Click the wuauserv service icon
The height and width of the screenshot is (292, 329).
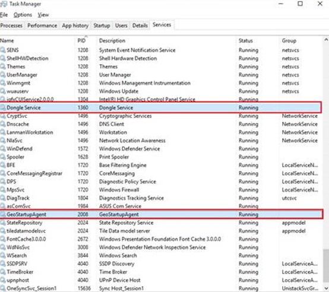point(3,91)
